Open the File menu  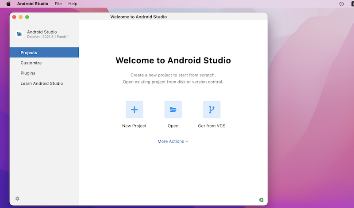click(58, 4)
